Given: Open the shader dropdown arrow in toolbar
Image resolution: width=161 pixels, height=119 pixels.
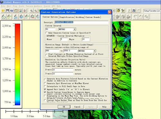Looking at the screenshot, I should 114,11.
